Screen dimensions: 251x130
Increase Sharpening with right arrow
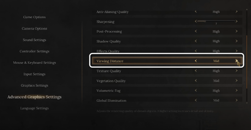click(237, 21)
